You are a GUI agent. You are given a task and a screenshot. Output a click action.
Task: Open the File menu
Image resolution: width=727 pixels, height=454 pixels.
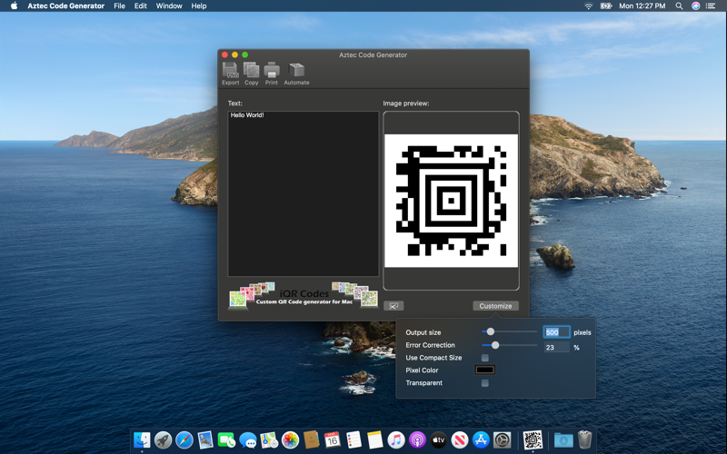pyautogui.click(x=119, y=6)
